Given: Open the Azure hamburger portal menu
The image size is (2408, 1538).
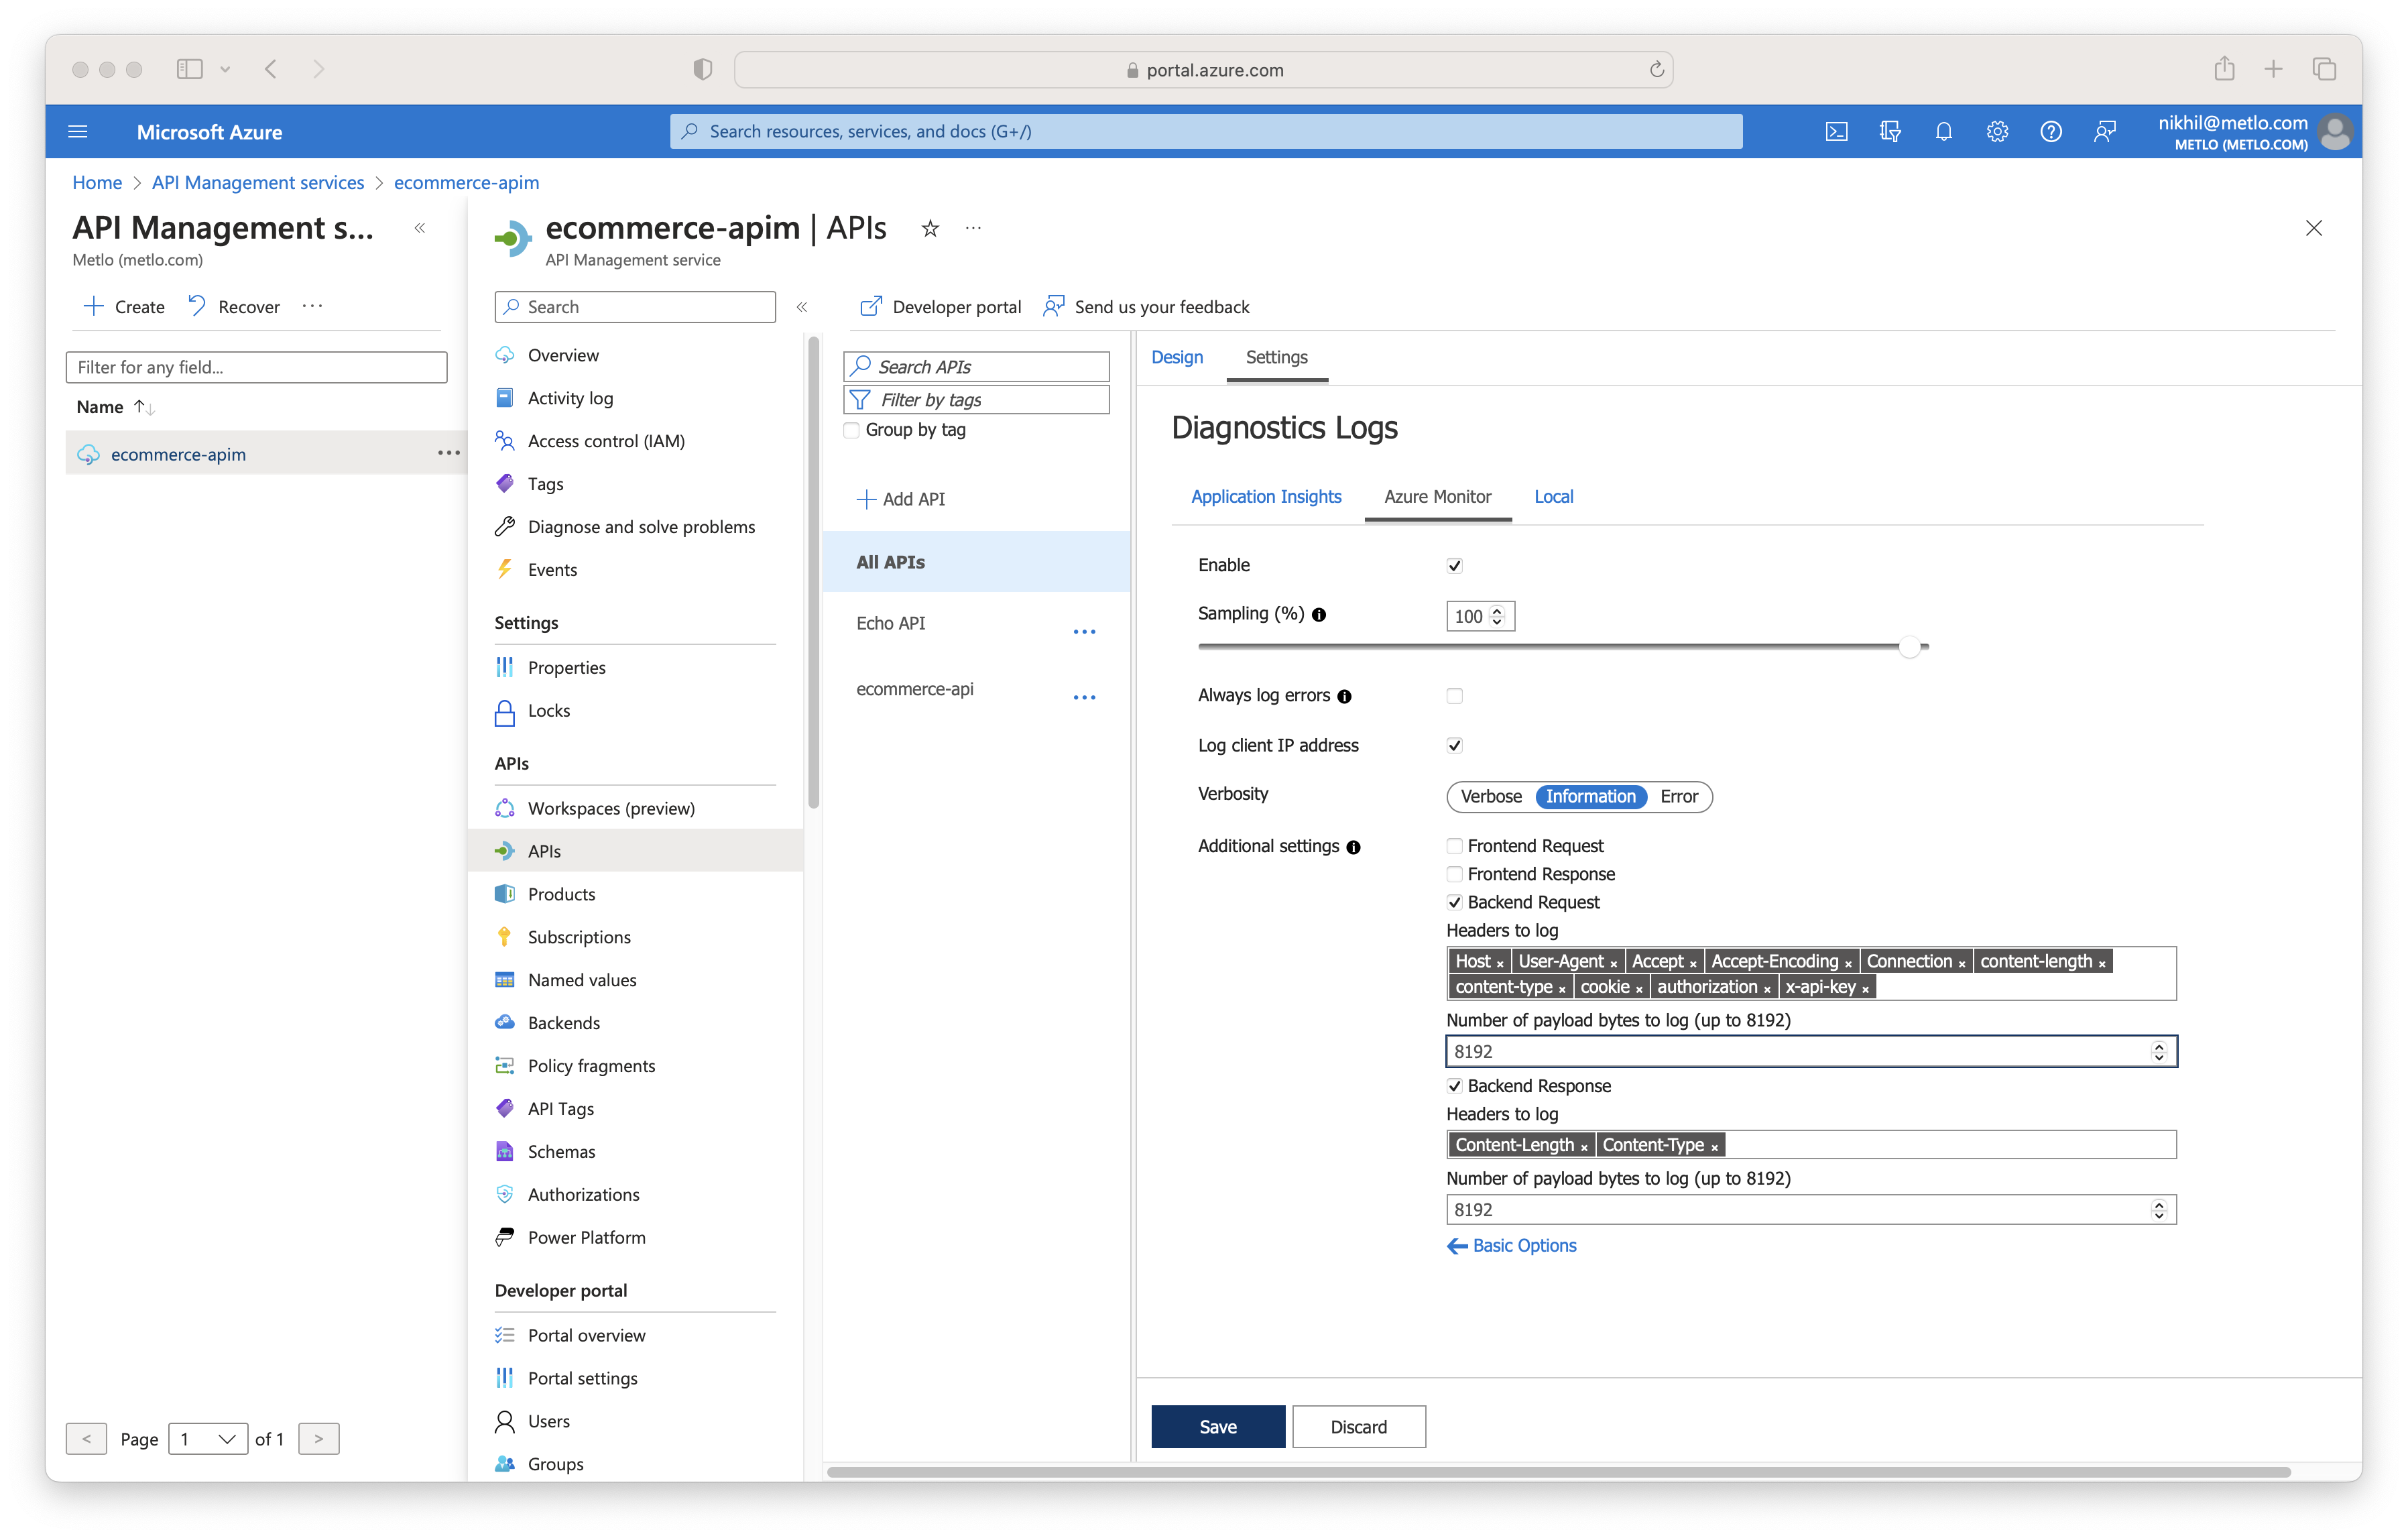Looking at the screenshot, I should pyautogui.click(x=78, y=131).
